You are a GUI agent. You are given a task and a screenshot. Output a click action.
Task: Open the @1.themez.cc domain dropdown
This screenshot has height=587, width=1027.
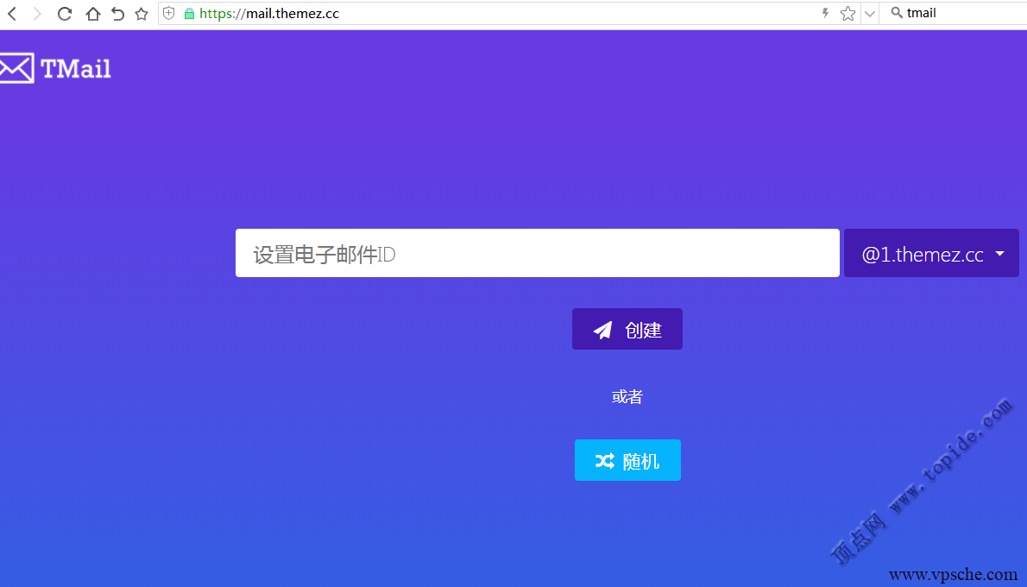pos(931,254)
